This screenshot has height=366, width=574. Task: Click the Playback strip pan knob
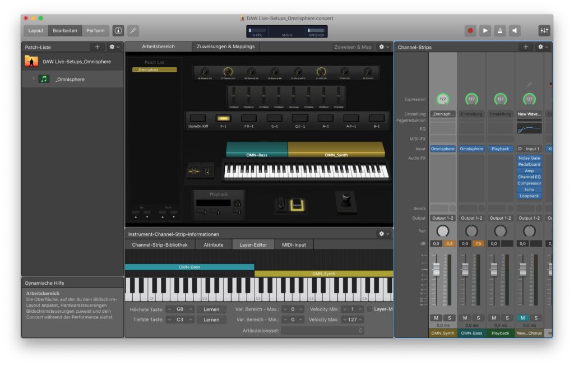(501, 231)
